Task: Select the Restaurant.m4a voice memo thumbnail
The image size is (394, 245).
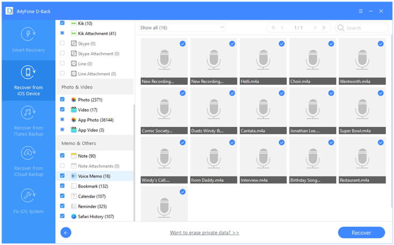Action: (362, 160)
